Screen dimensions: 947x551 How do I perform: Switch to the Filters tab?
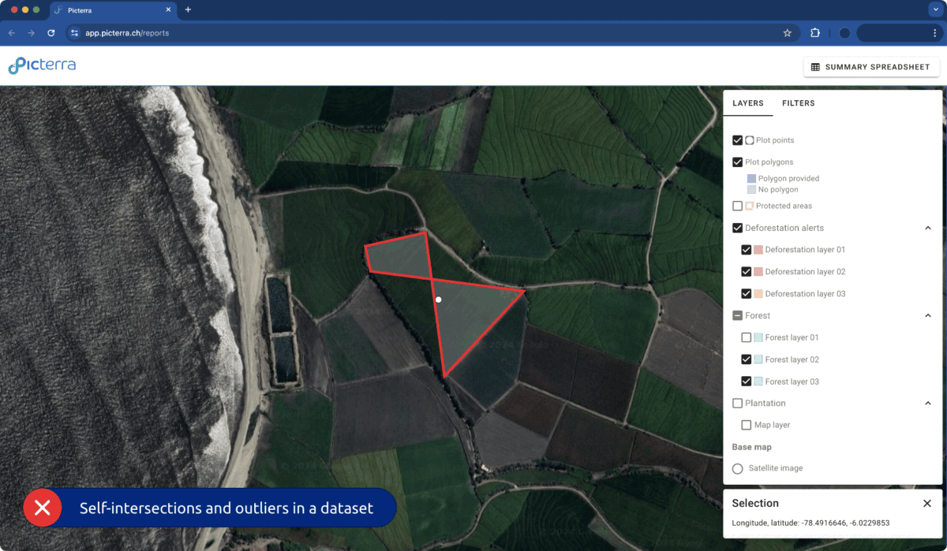click(x=798, y=103)
